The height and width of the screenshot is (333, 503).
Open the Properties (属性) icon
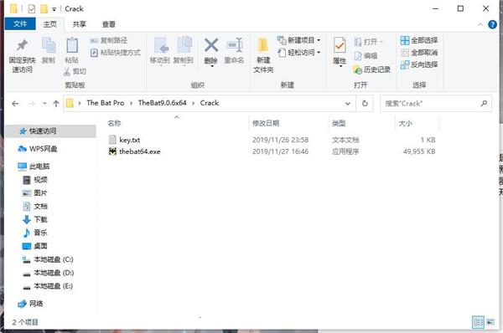(x=340, y=45)
